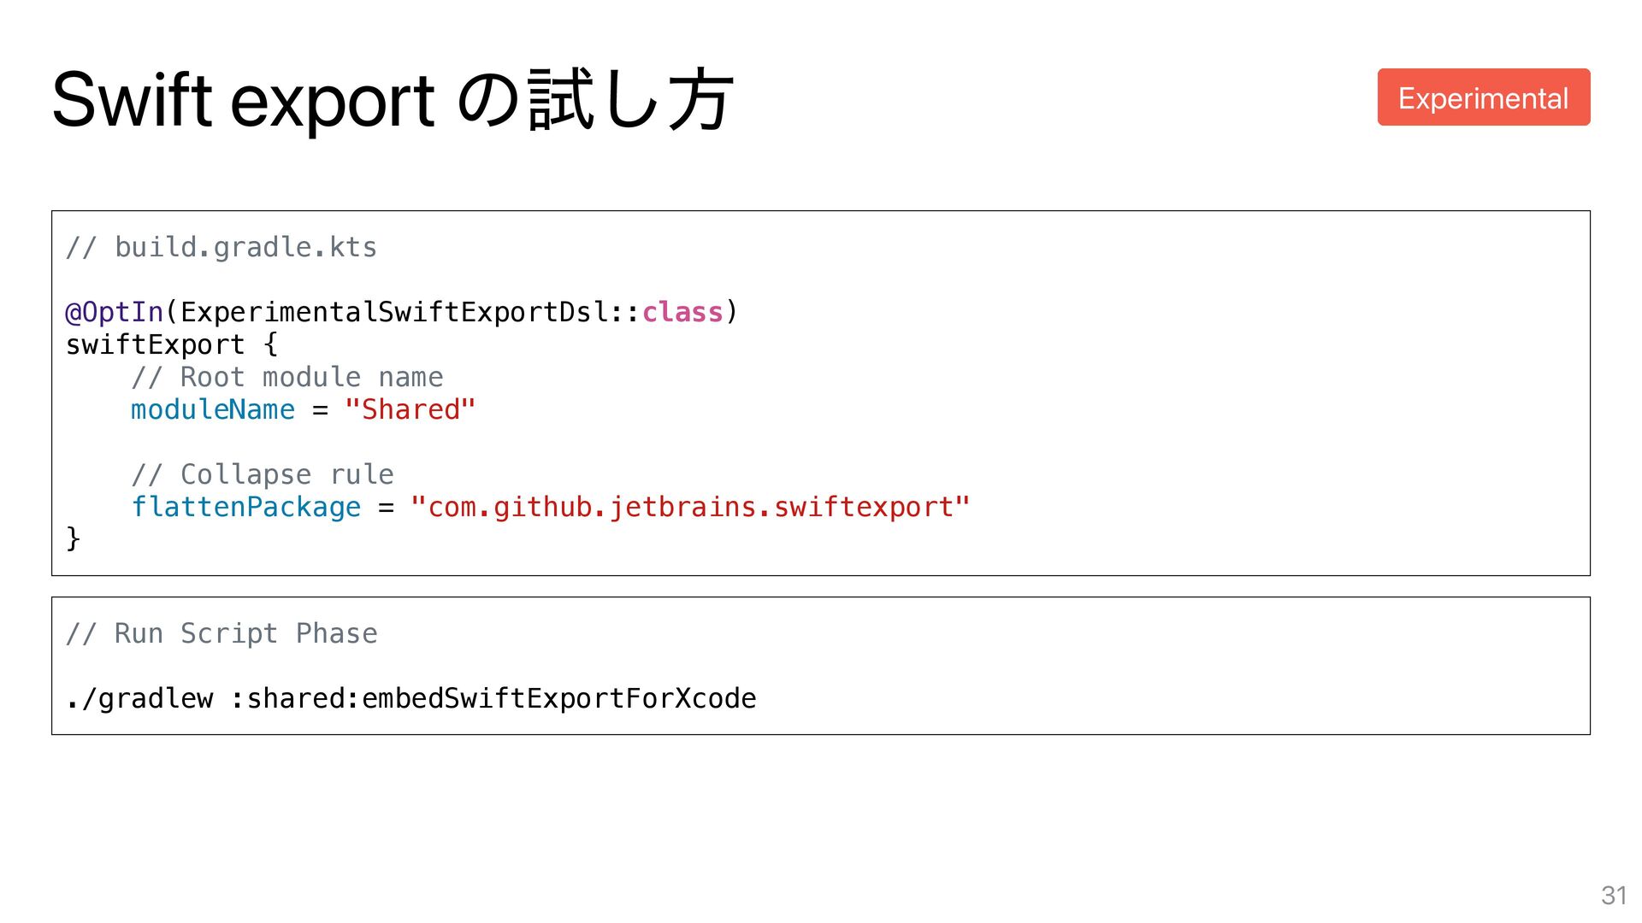Click the "Shared" string value
This screenshot has width=1642, height=923.
(410, 410)
